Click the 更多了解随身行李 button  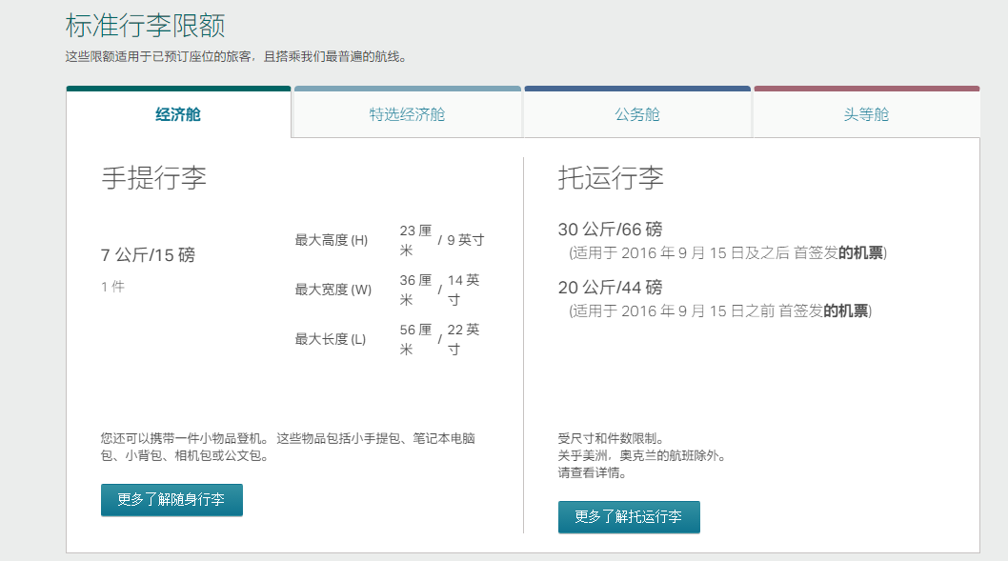click(x=171, y=499)
